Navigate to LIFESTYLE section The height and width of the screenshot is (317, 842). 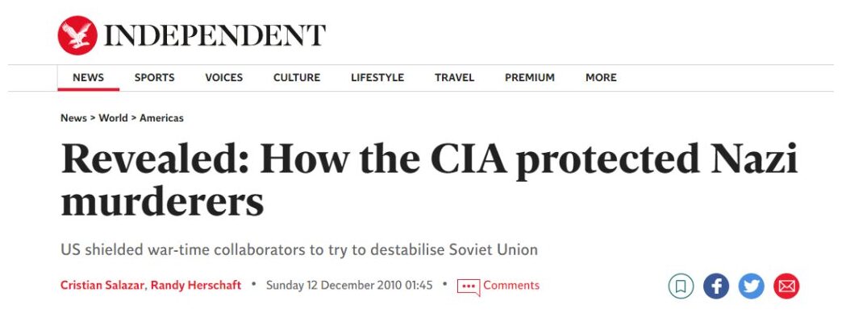[x=377, y=78]
